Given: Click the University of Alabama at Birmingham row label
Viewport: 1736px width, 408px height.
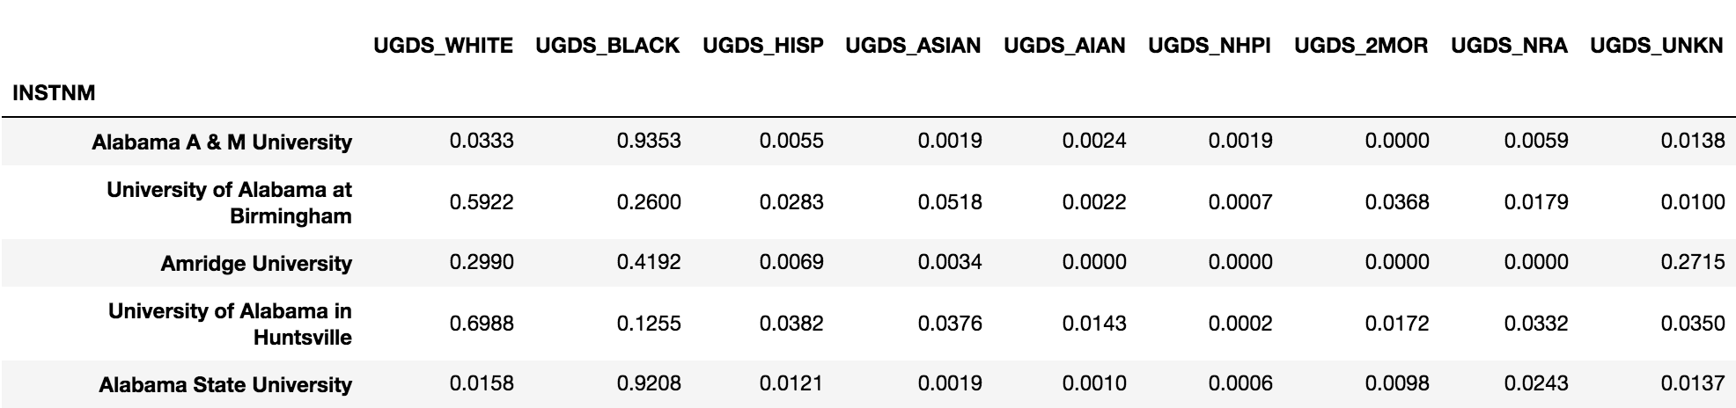Looking at the screenshot, I should [229, 203].
